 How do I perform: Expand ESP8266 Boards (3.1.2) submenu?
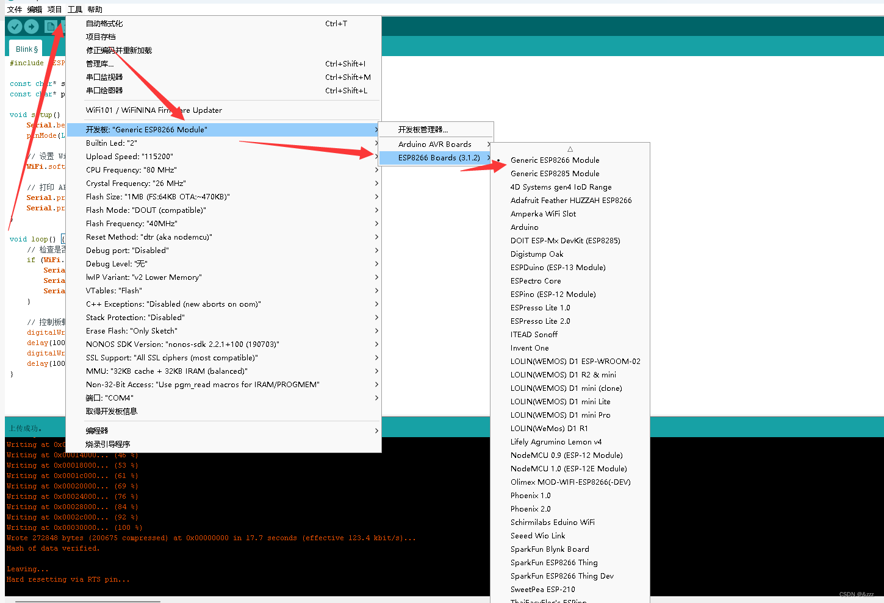[x=436, y=157]
